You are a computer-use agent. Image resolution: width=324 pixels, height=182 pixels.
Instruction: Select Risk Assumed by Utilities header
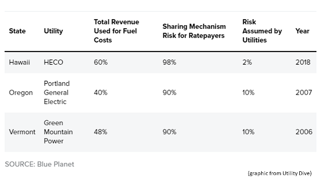pos(262,31)
